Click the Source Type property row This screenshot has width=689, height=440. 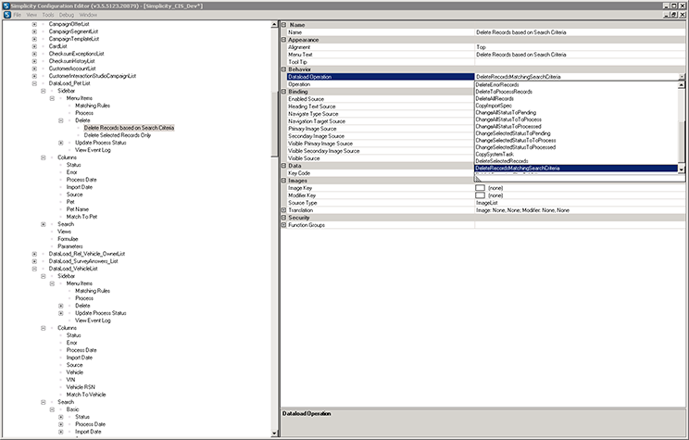click(486, 203)
